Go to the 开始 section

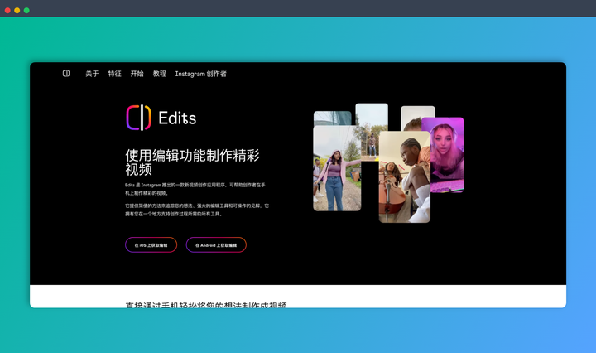pos(137,74)
